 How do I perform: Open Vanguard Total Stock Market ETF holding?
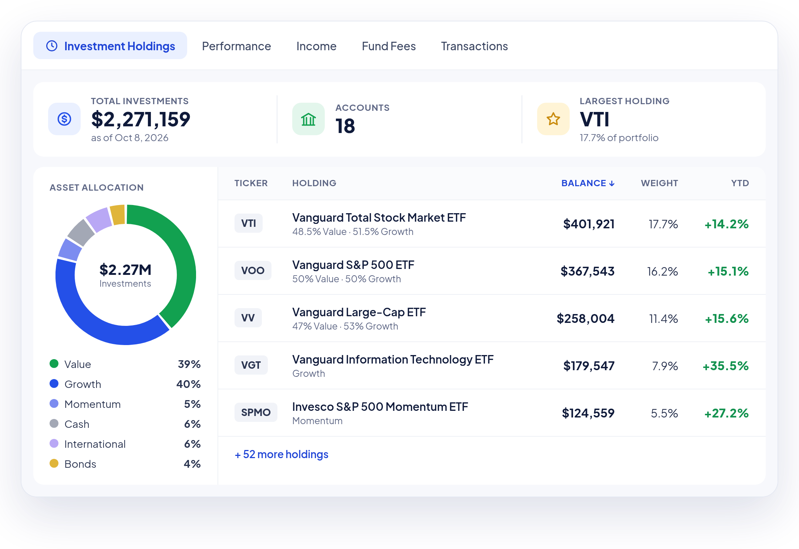[x=379, y=218]
